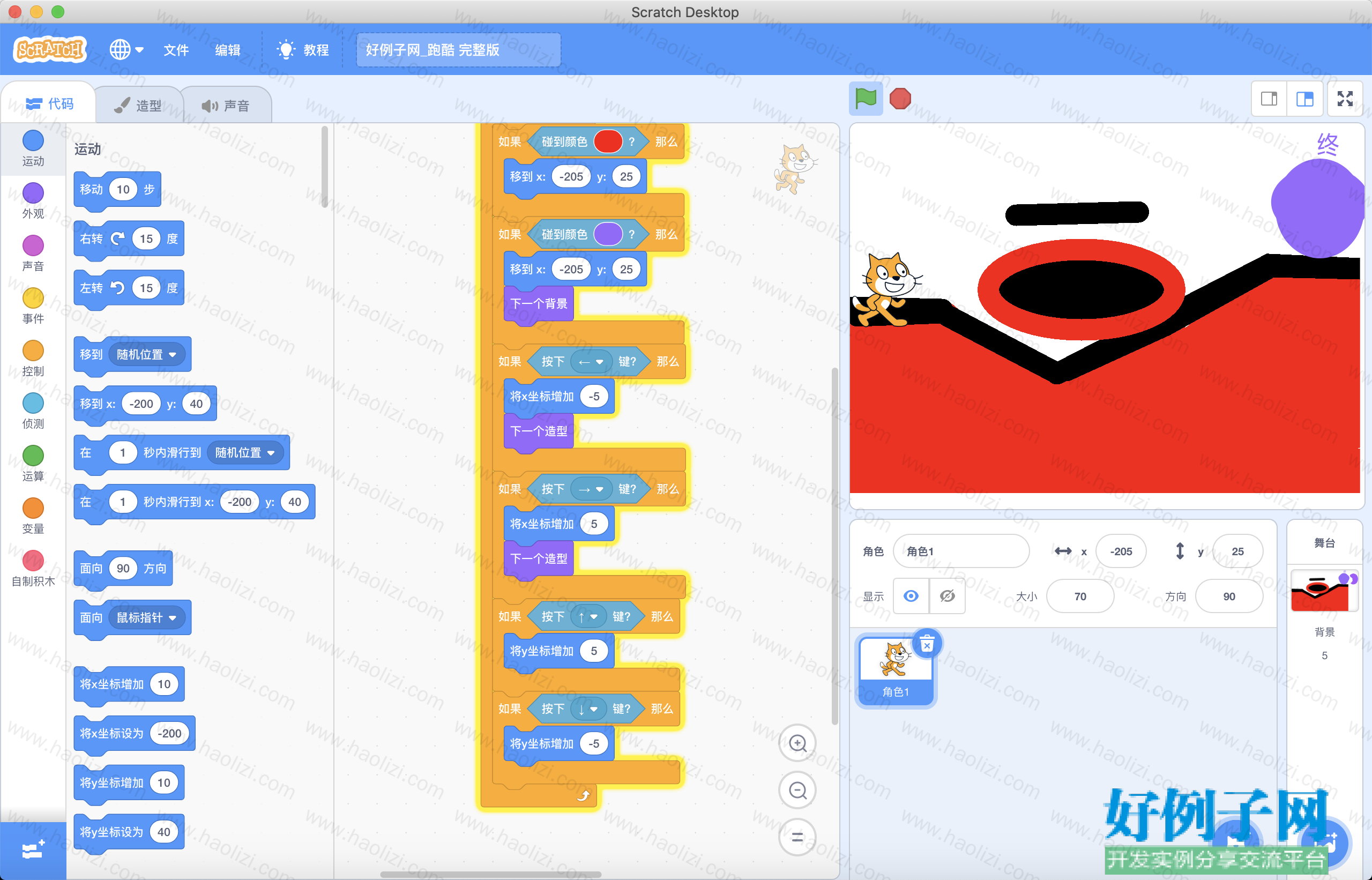Switch to the 声音 tab
Screen dimensions: 1372x880
click(226, 105)
